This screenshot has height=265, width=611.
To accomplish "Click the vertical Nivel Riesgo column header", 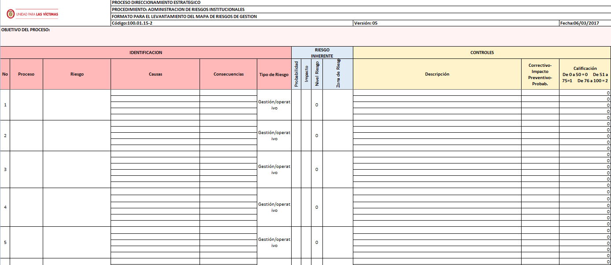I will pos(317,74).
